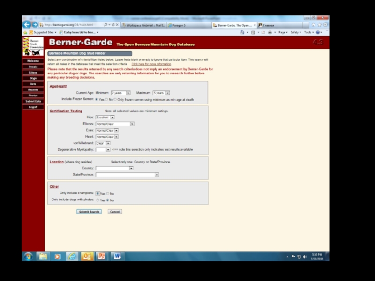The image size is (375, 281).
Task: Open the Reports sidebar menu item
Action: pos(33,89)
